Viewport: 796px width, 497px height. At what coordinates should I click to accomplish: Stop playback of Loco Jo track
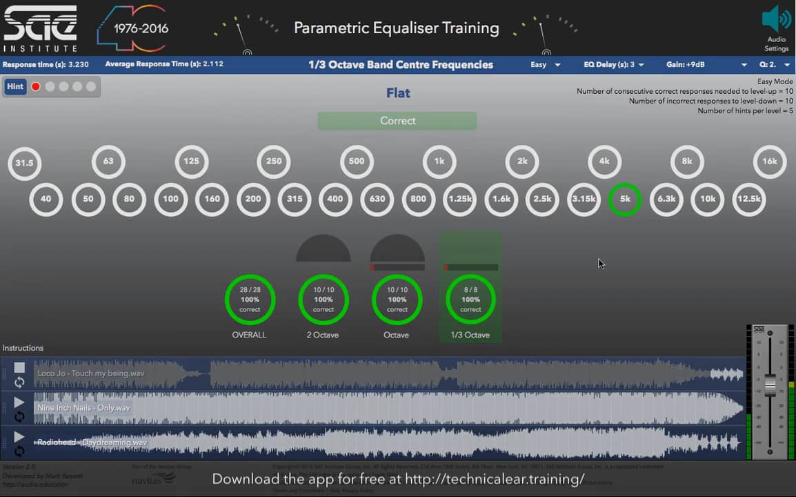tap(19, 367)
